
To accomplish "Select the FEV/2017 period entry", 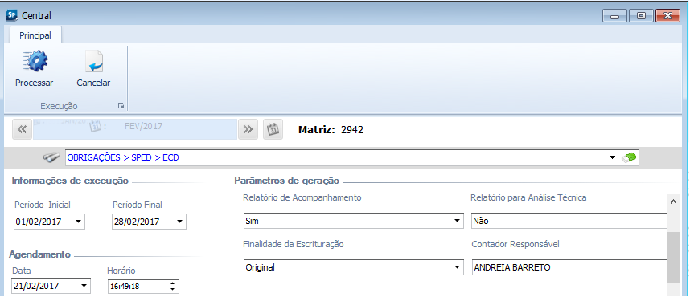I will pos(143,127).
